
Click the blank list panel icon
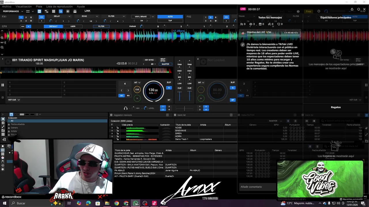click(231, 115)
